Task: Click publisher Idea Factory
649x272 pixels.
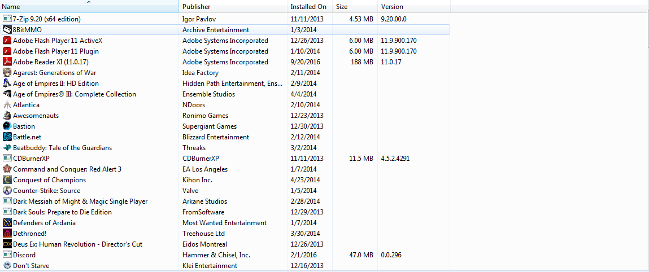Action: pyautogui.click(x=201, y=73)
